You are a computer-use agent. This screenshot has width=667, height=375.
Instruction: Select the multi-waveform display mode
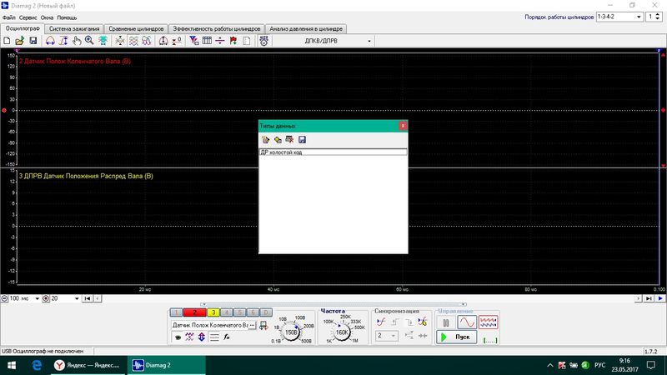tap(488, 322)
